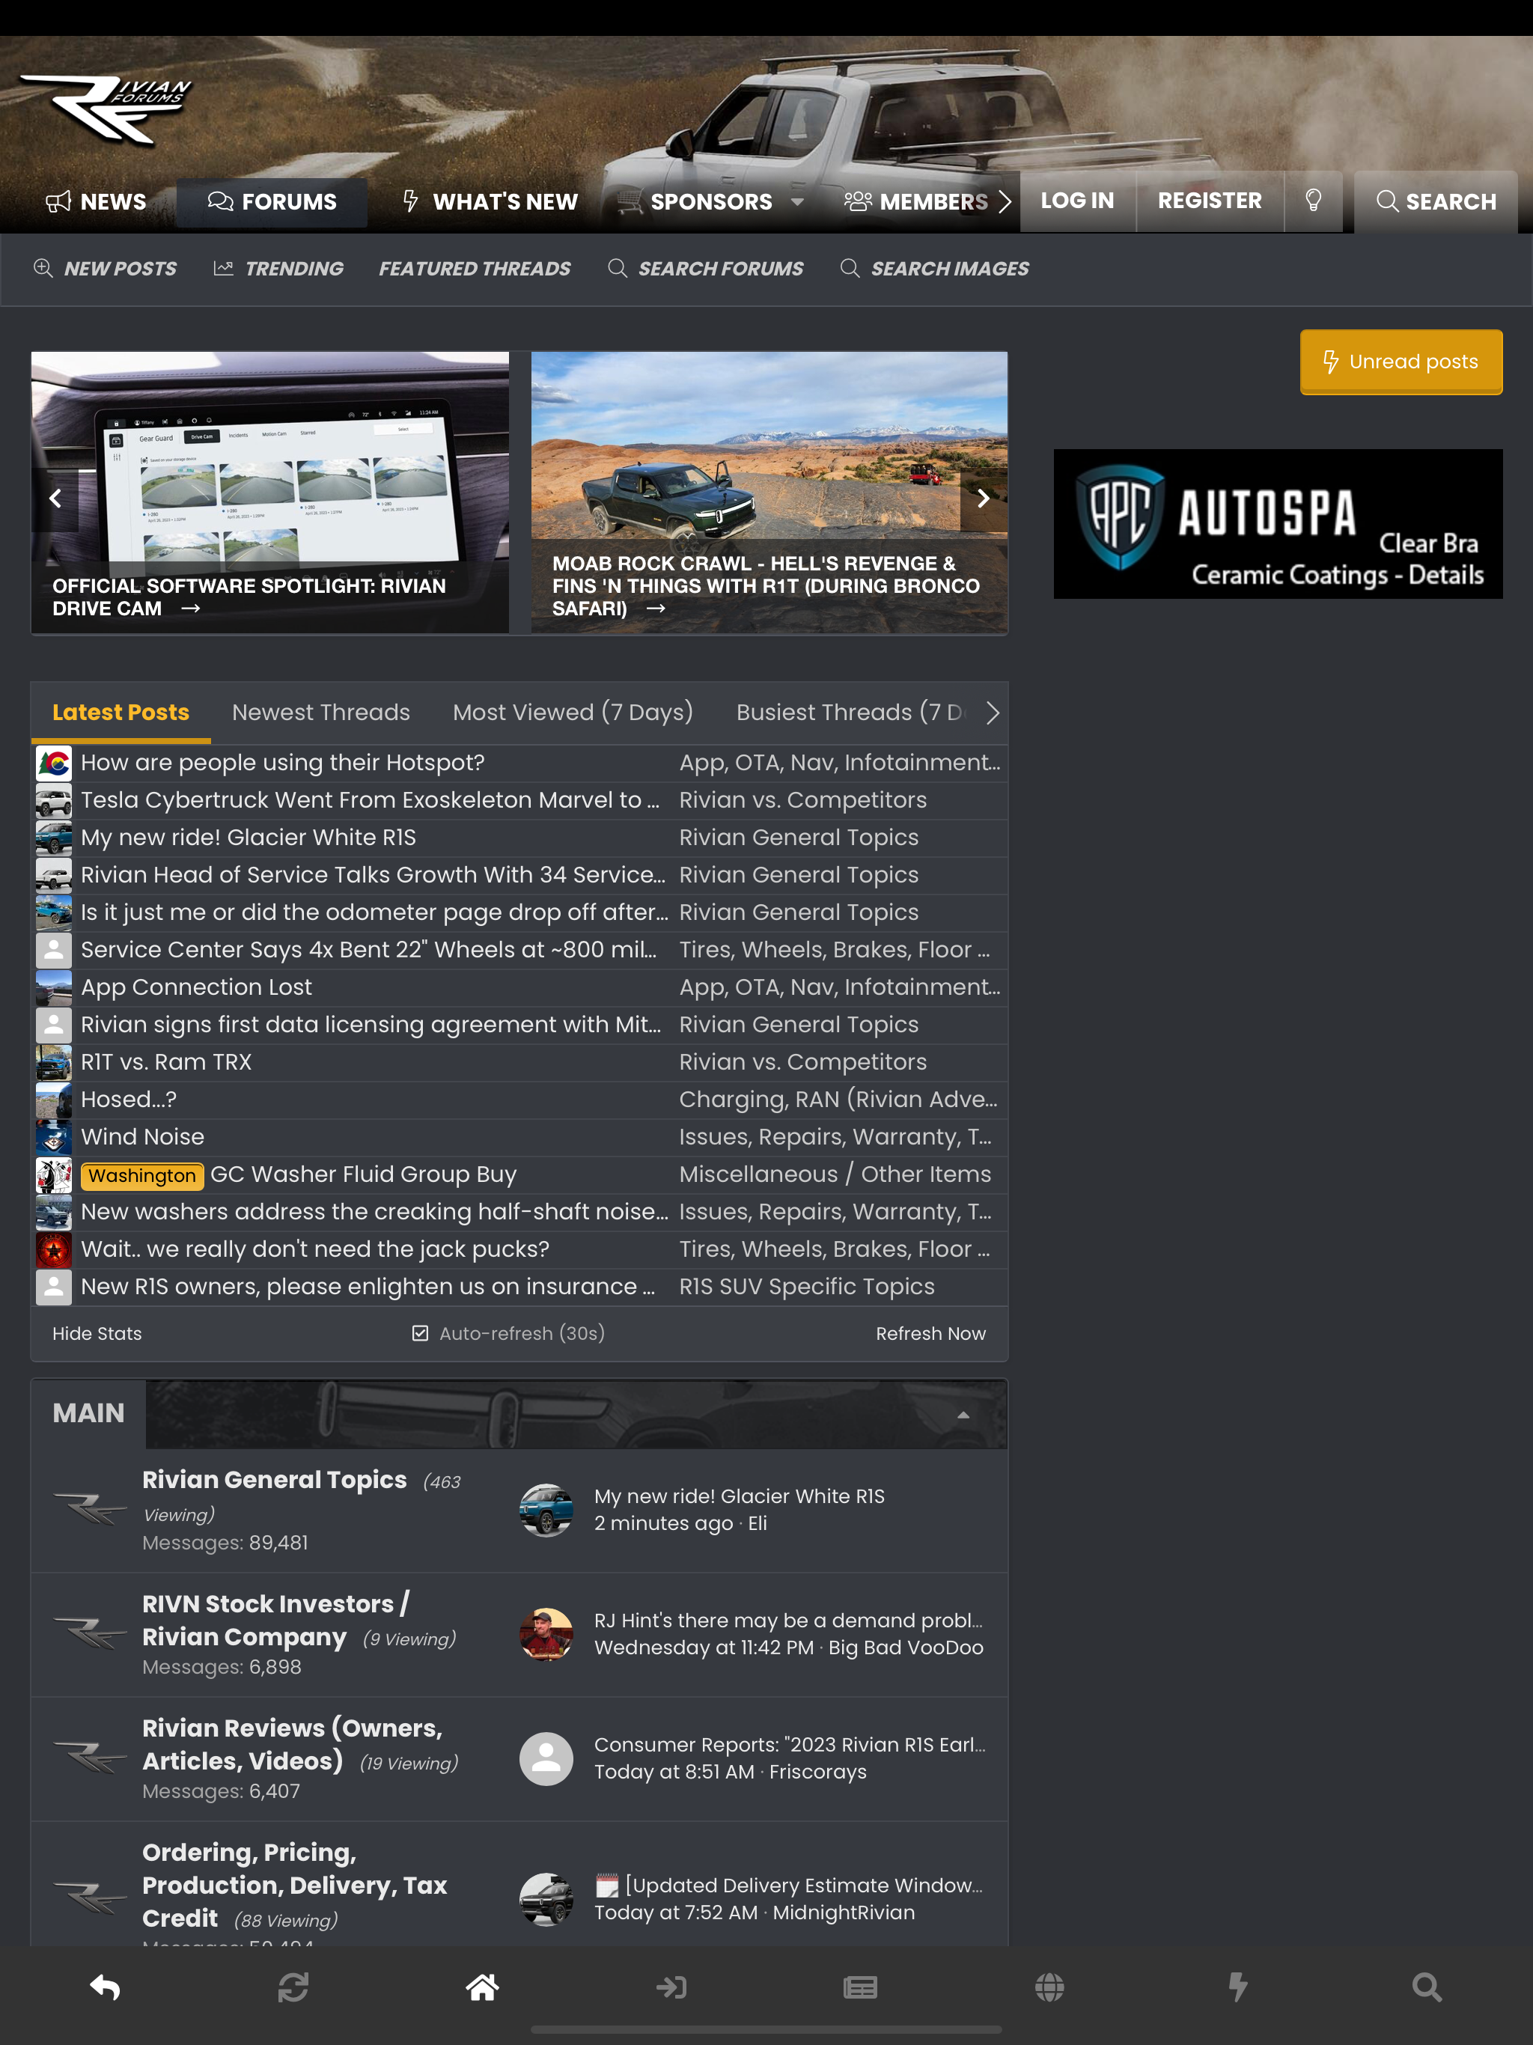Open the MAIN category heading
The width and height of the screenshot is (1533, 2045).
click(x=89, y=1413)
